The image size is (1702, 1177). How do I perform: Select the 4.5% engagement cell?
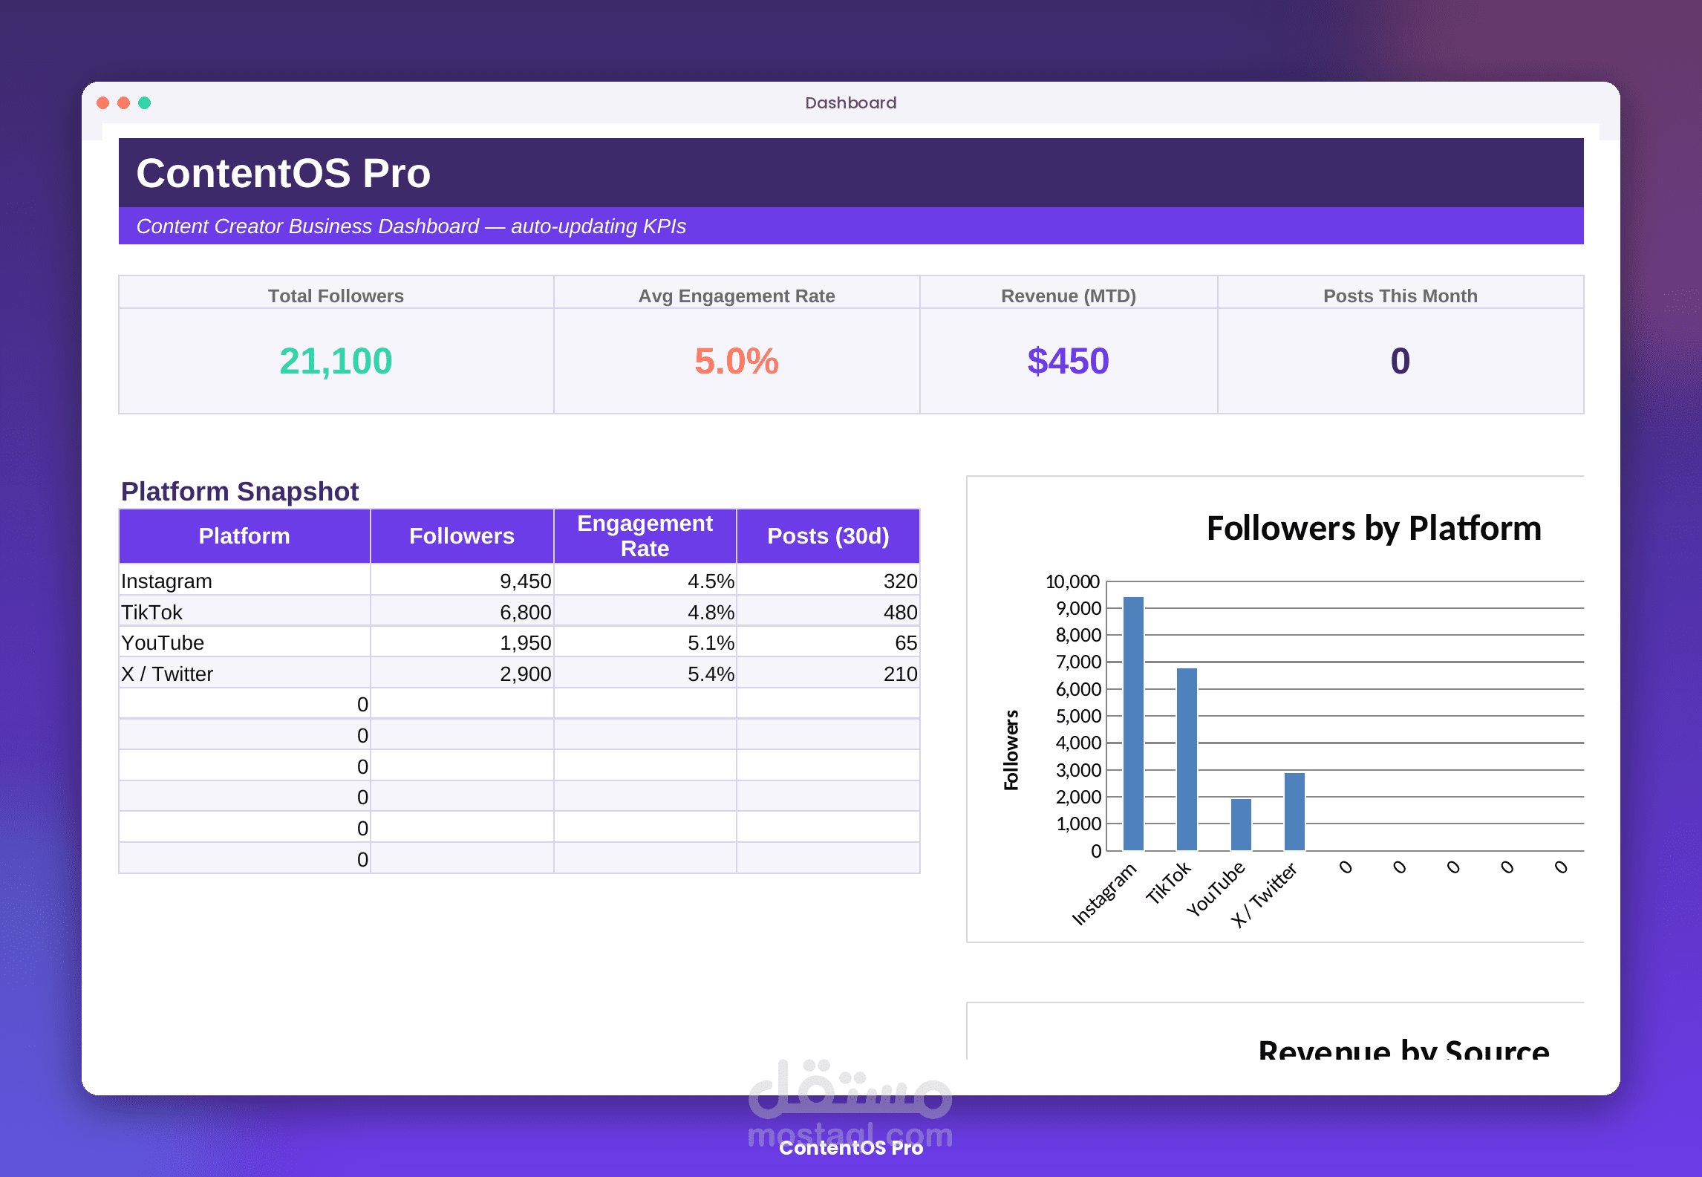tap(645, 581)
